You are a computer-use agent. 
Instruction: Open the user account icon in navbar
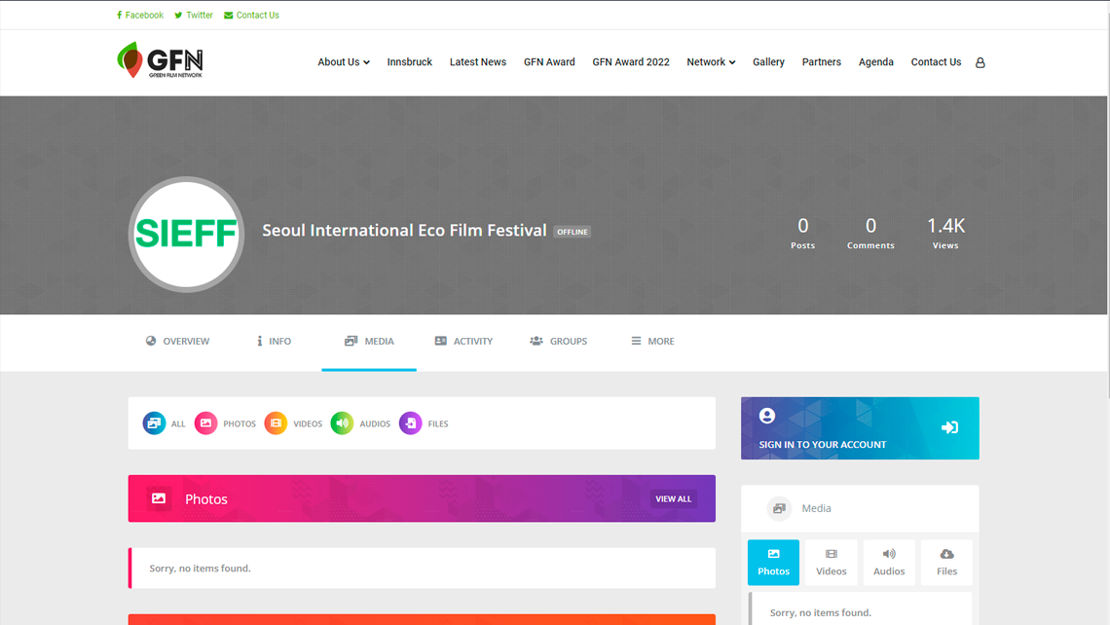(x=980, y=62)
